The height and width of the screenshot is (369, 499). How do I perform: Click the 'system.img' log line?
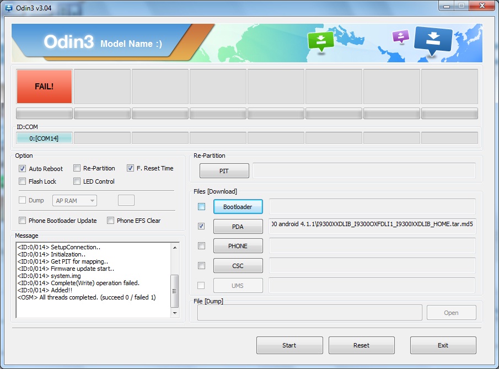point(49,276)
